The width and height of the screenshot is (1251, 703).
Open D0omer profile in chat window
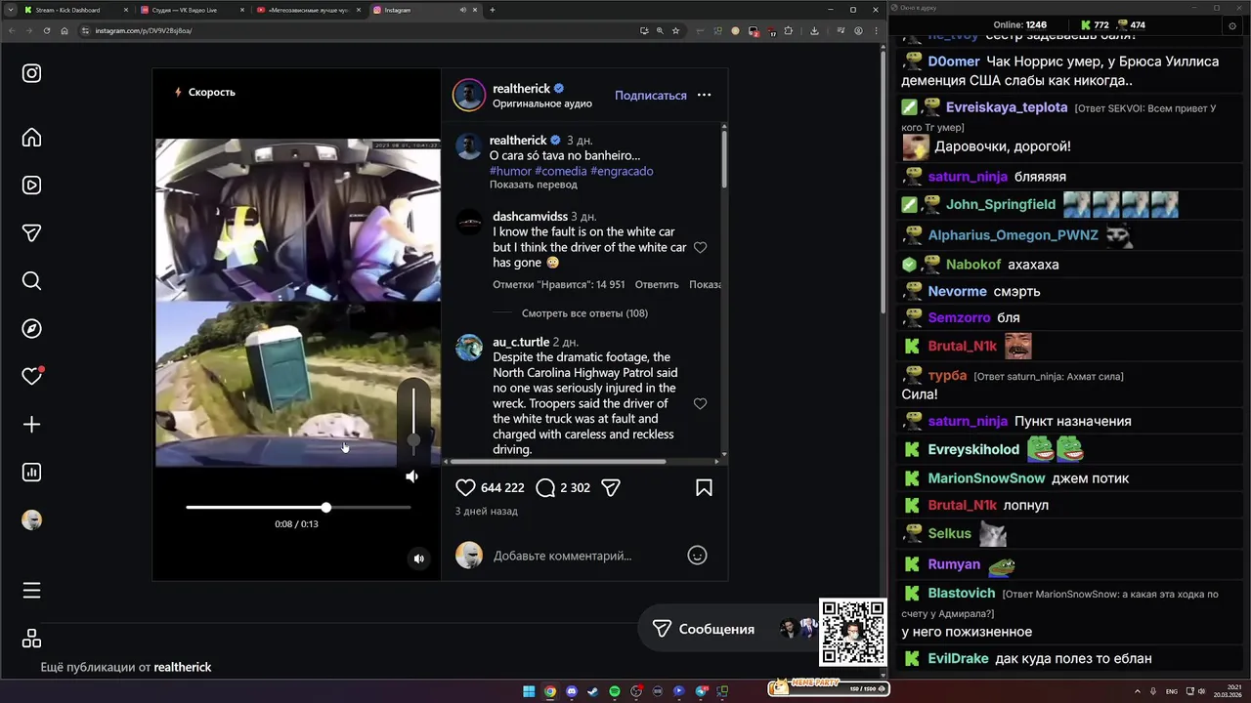[954, 62]
